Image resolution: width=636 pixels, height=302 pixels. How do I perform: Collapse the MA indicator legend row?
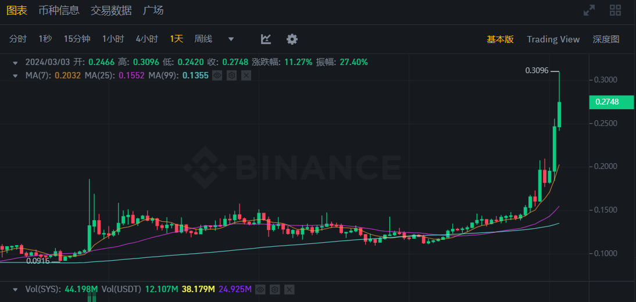[15, 75]
